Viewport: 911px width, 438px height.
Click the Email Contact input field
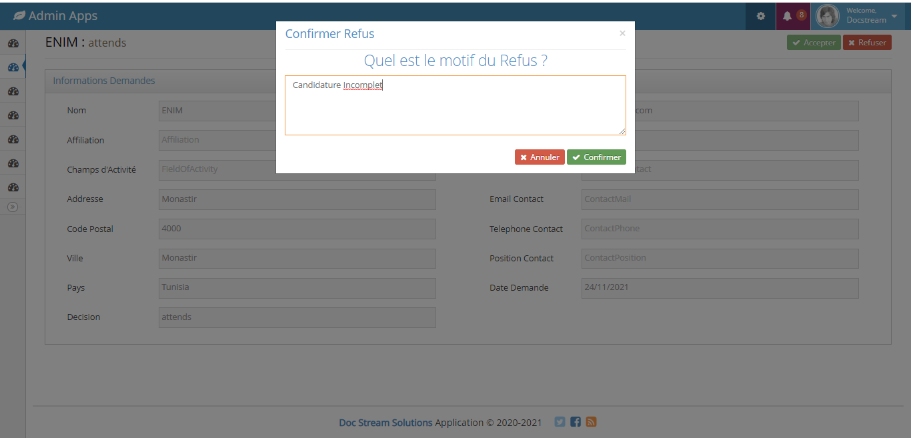(x=720, y=199)
